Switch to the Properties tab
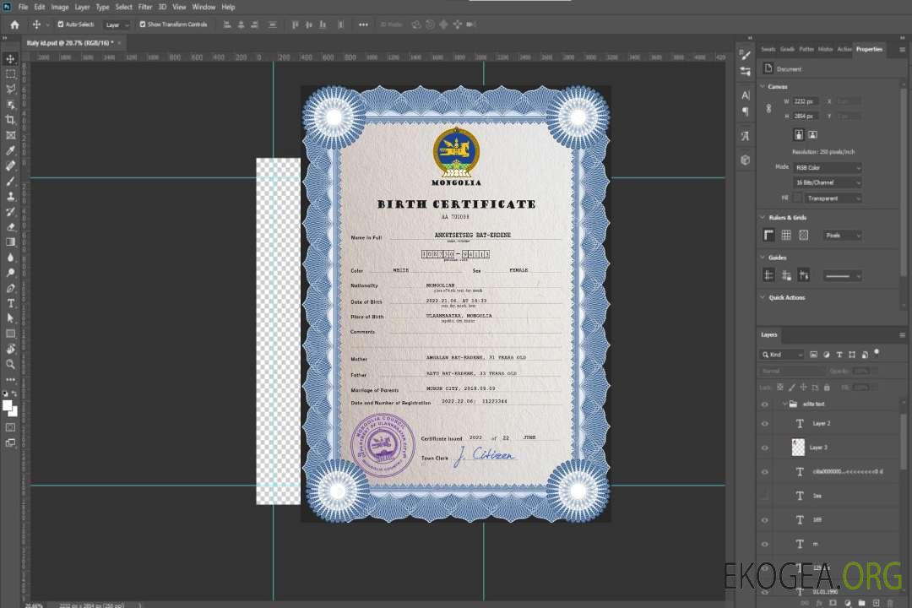 click(x=869, y=50)
